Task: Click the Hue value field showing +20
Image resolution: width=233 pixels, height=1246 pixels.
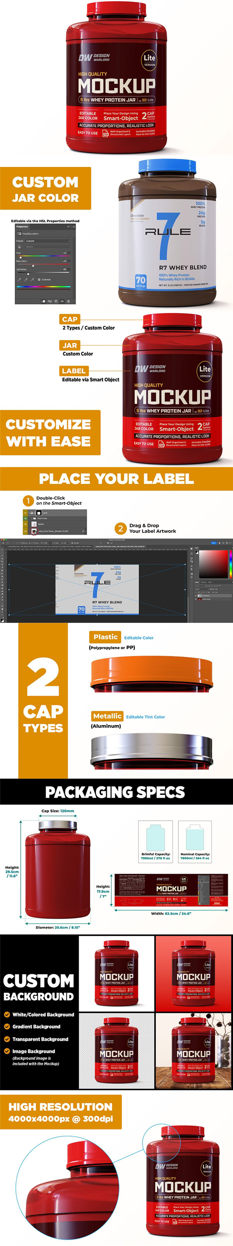Action: click(x=66, y=253)
